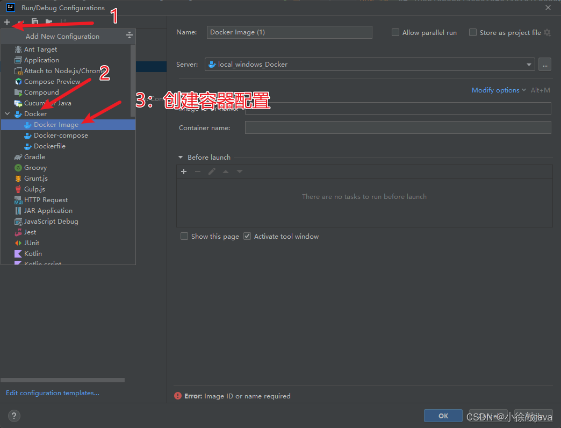
Task: Click the Add New Configuration plus icon
Action: pyautogui.click(x=7, y=22)
